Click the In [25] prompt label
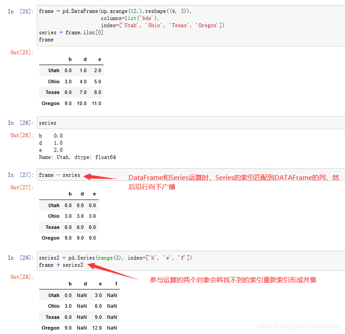 tap(21, 12)
